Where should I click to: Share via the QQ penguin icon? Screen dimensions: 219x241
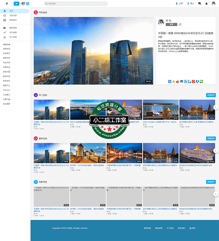coord(181,81)
